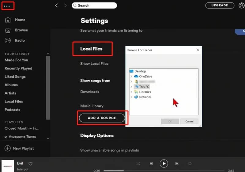The width and height of the screenshot is (245, 172).
Task: Click the Add a Source button
Action: coord(102,118)
